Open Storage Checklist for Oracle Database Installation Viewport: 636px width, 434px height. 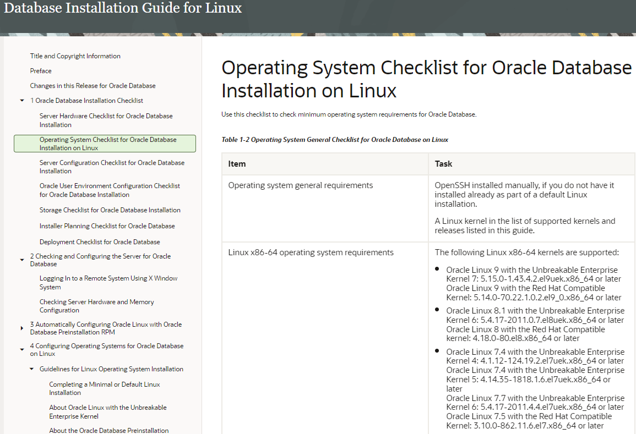click(110, 210)
